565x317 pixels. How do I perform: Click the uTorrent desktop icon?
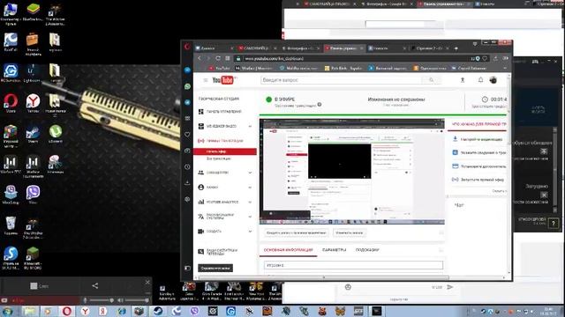click(55, 134)
